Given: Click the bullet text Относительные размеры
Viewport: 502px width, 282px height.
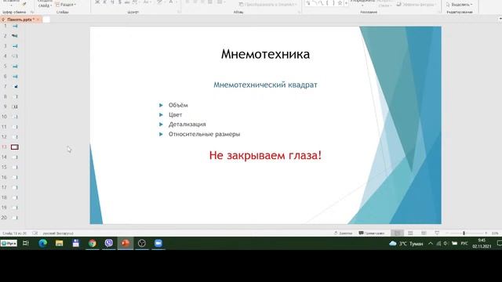Looking at the screenshot, I should [204, 134].
